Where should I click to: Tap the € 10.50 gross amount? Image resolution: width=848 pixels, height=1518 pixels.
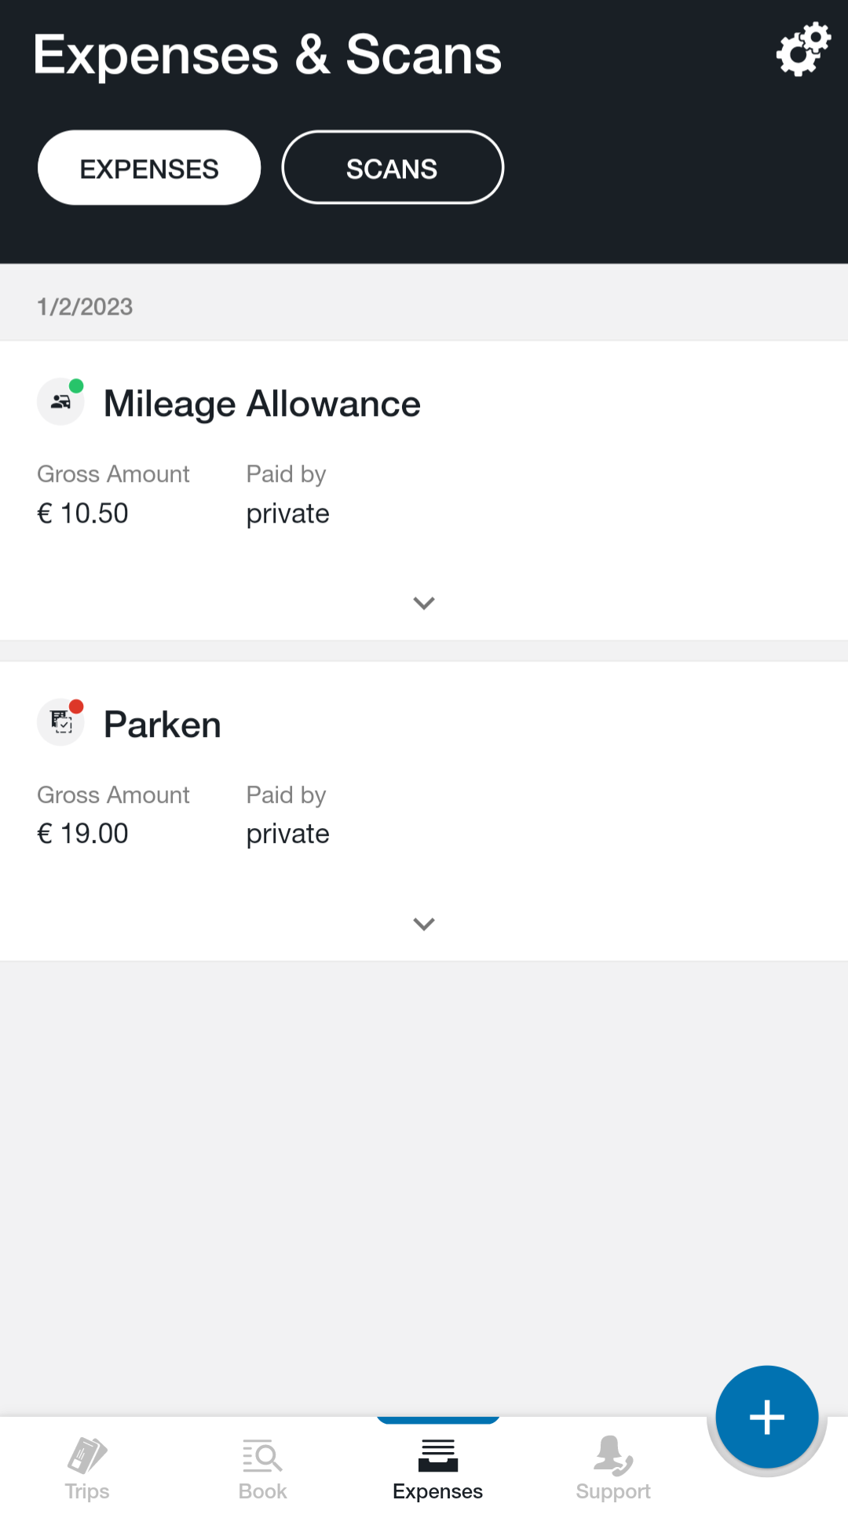pos(82,513)
